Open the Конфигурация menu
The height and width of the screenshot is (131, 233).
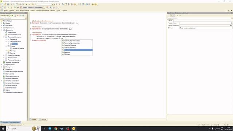point(24,11)
